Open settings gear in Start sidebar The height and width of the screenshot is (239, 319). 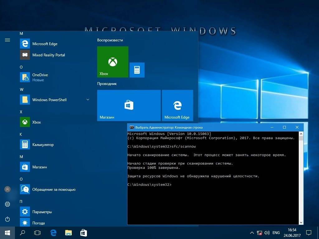tap(7, 204)
